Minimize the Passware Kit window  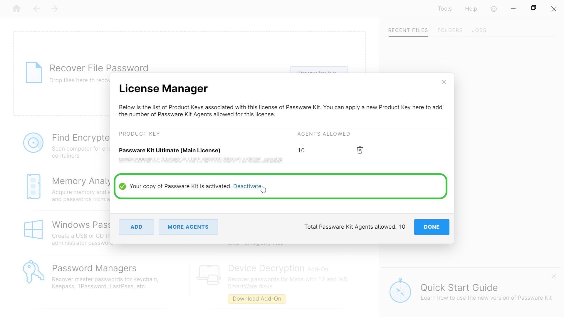[x=513, y=9]
